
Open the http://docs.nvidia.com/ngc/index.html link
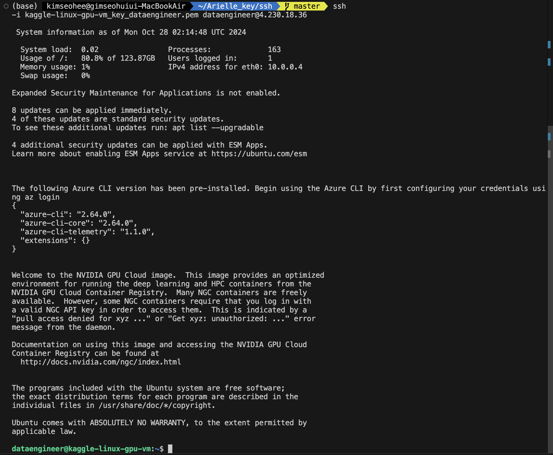coord(101,362)
